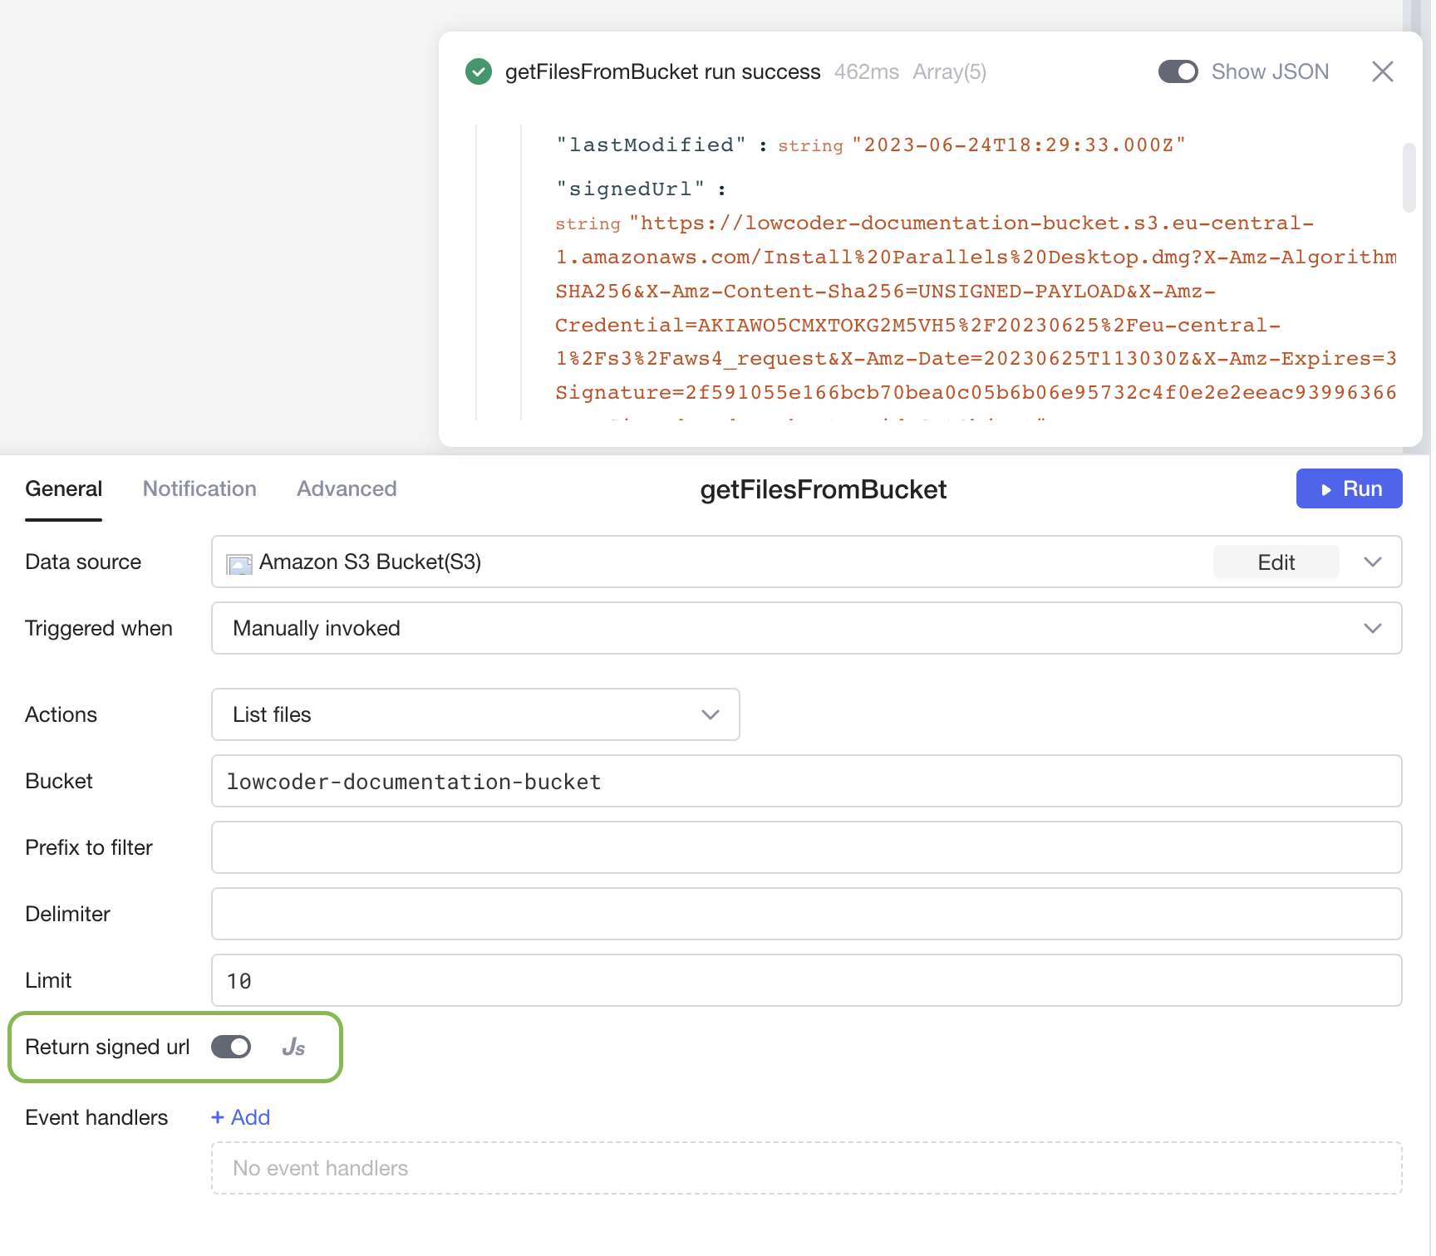Viewport: 1436px width, 1256px height.
Task: Expand the Data source dropdown chevron
Action: click(1372, 562)
